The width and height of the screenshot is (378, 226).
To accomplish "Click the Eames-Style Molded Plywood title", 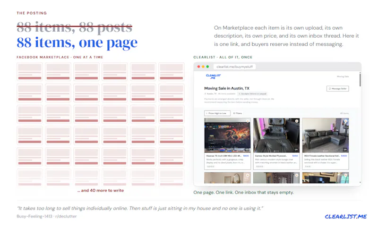I will [271, 156].
